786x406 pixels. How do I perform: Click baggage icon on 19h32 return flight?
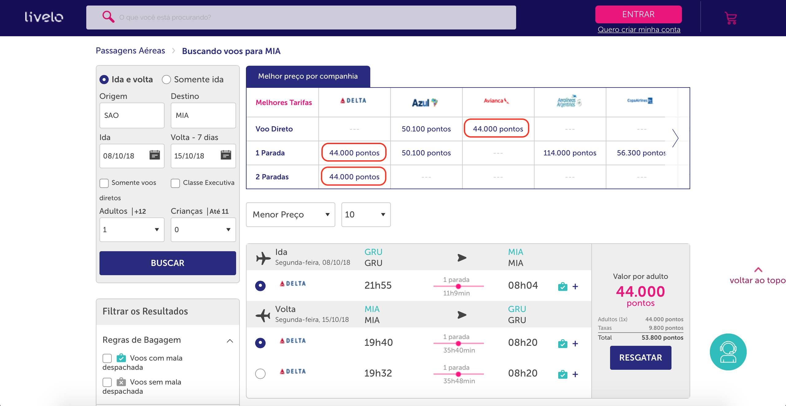pos(562,374)
